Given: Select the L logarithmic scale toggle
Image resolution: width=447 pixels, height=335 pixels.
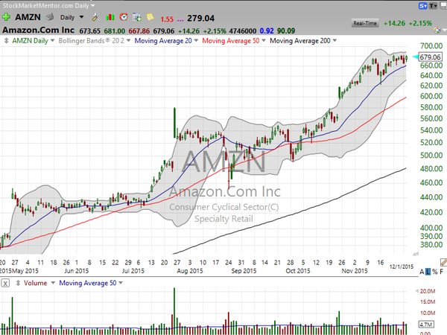Looking at the screenshot, I should pyautogui.click(x=428, y=272).
